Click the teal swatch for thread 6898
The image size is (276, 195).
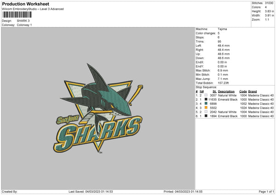click(206, 103)
